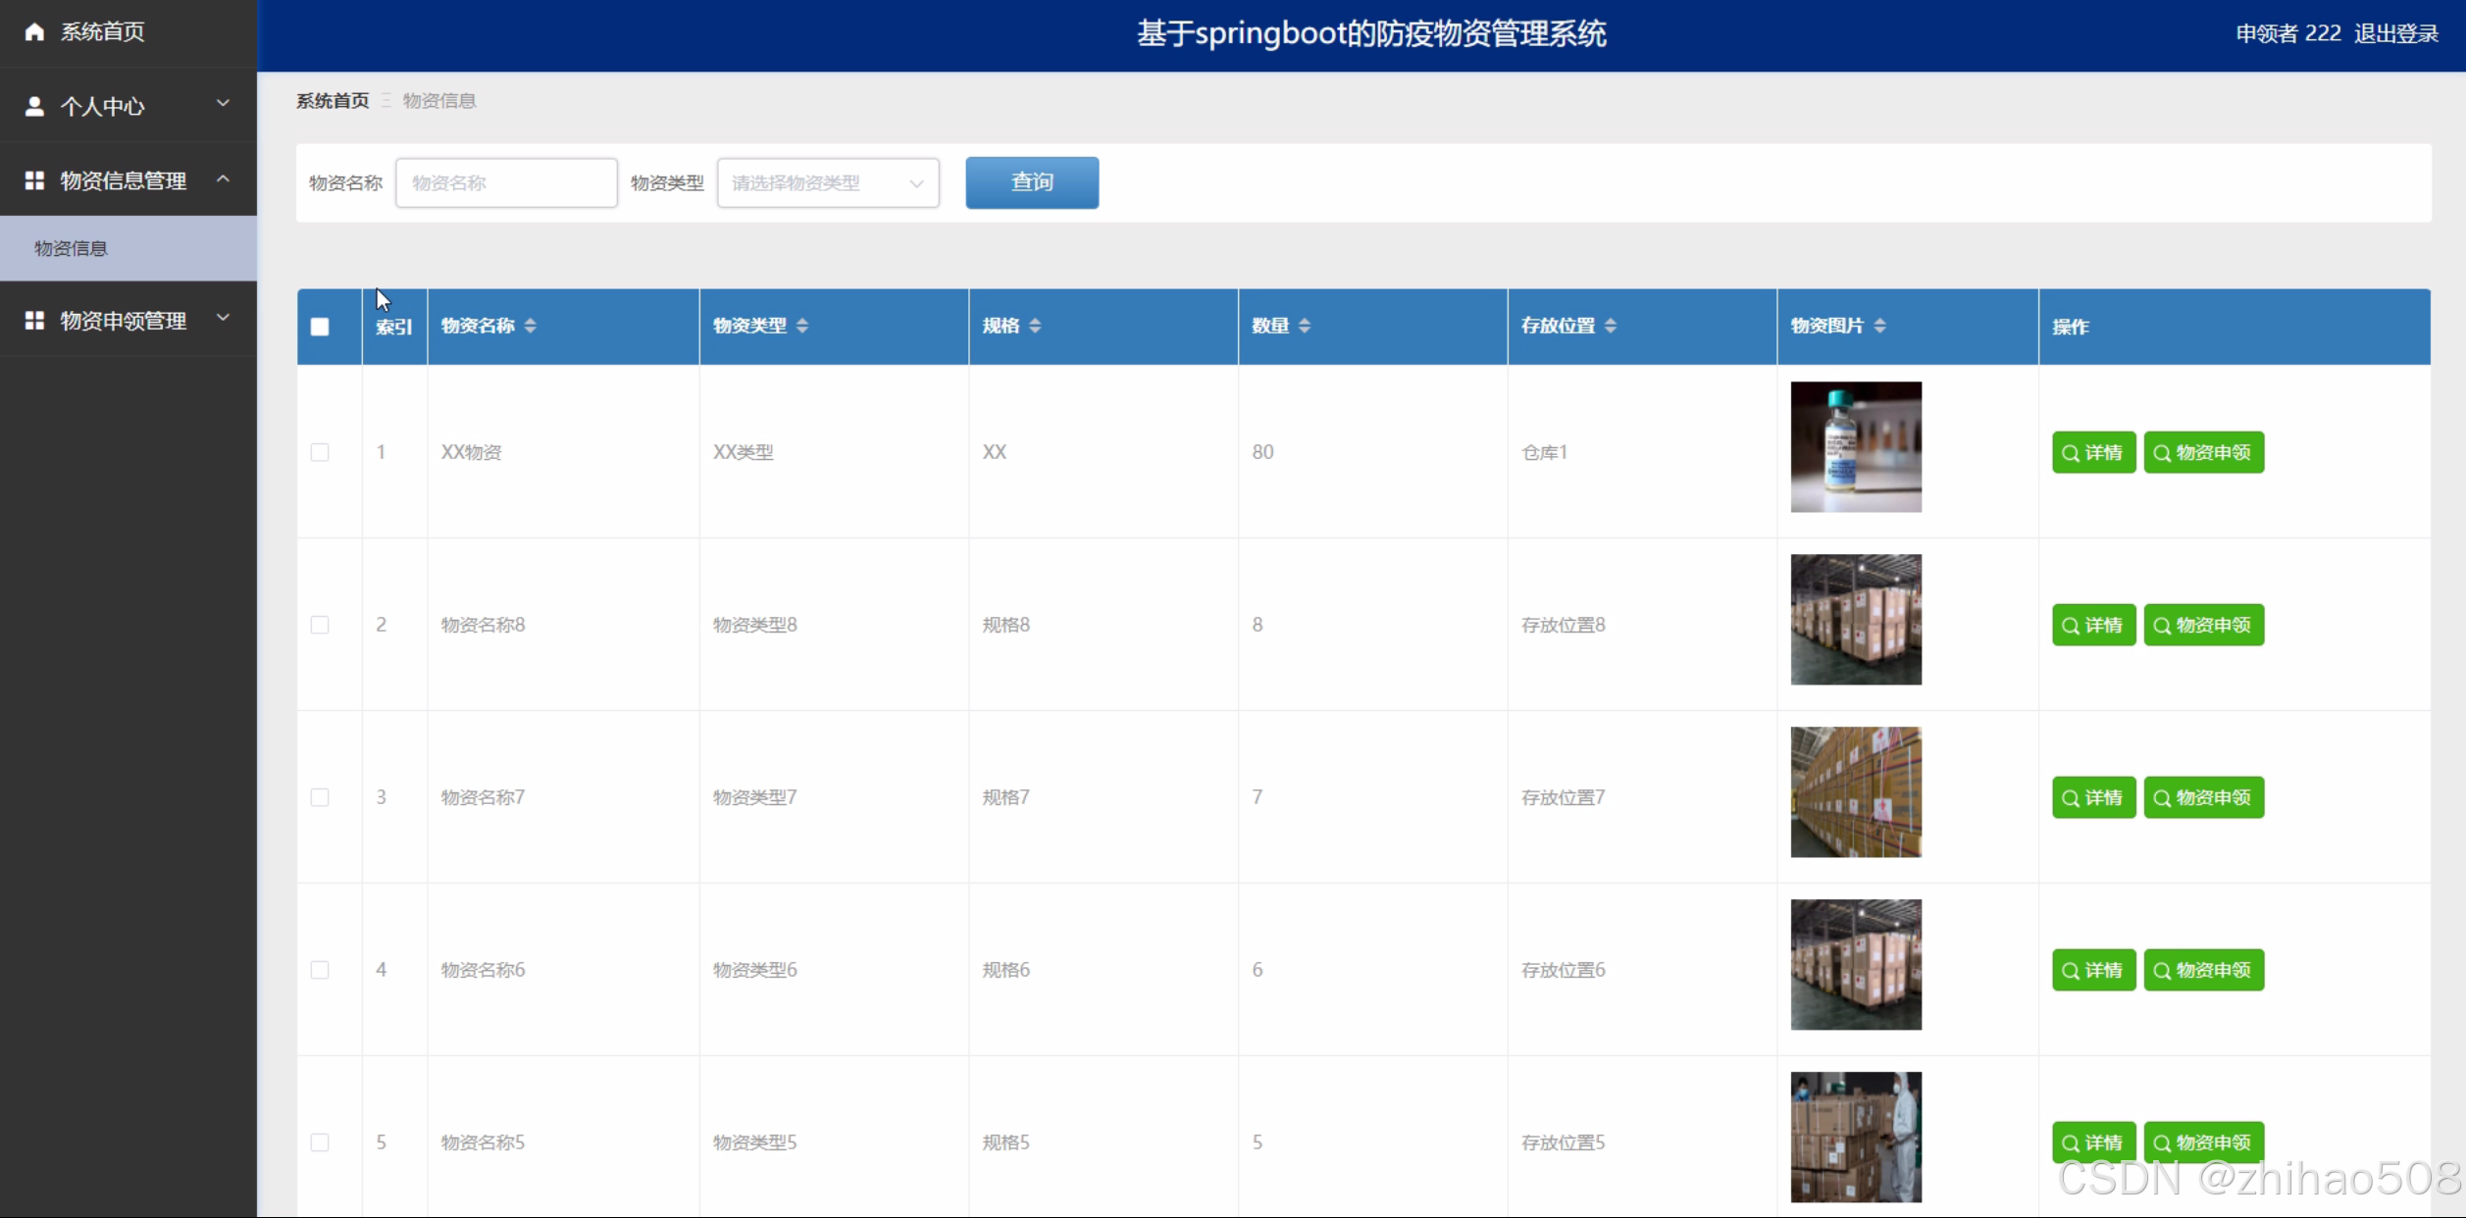The height and width of the screenshot is (1218, 2466).
Task: Check the row checkbox for 物资名称7
Action: 320,797
